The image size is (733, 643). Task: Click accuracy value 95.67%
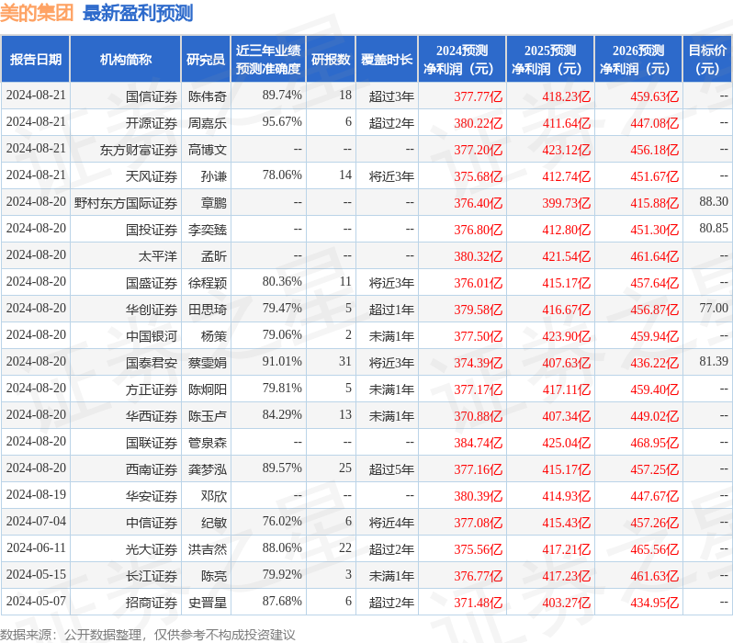(x=282, y=121)
